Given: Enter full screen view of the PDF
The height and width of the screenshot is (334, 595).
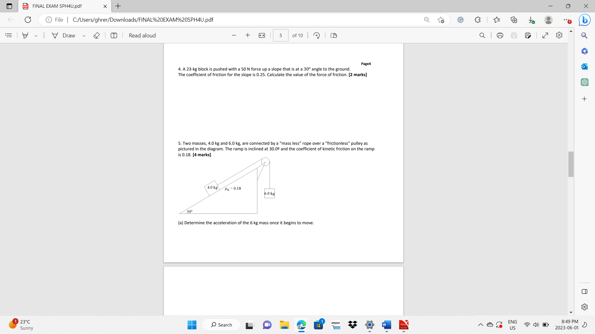Looking at the screenshot, I should [545, 35].
